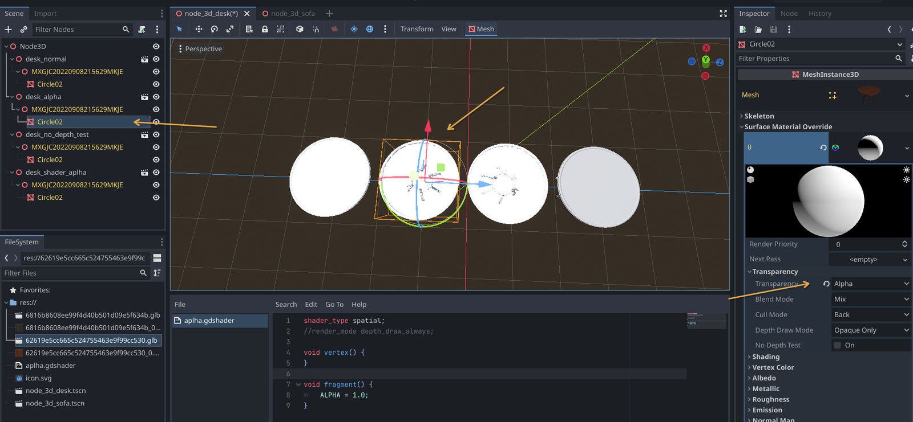This screenshot has height=422, width=913.
Task: Open the Cull Mode Back dropdown
Action: [870, 314]
